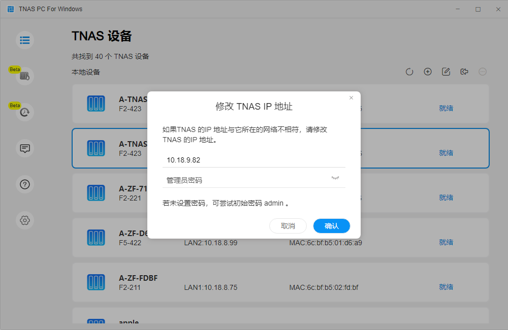This screenshot has width=508, height=330.
Task: Click MAC:6c:bf:b5:02:fd:bf text
Action: (324, 287)
